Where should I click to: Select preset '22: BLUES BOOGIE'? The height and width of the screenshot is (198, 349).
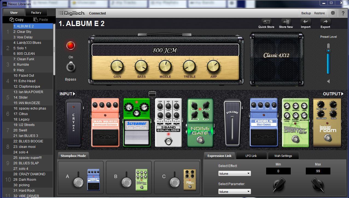coord(33,141)
